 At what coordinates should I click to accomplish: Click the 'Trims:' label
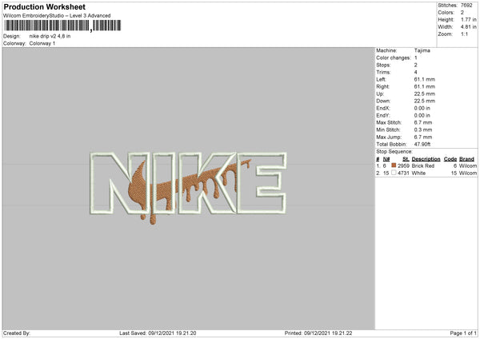coord(383,72)
